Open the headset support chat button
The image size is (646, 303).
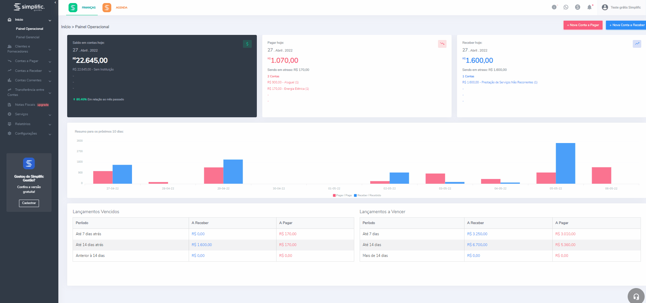[x=636, y=296]
